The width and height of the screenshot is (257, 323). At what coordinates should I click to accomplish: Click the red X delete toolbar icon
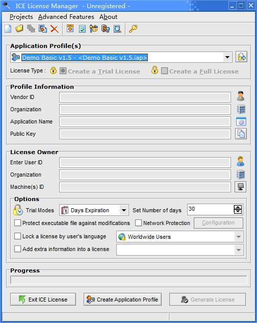pyautogui.click(x=55, y=29)
